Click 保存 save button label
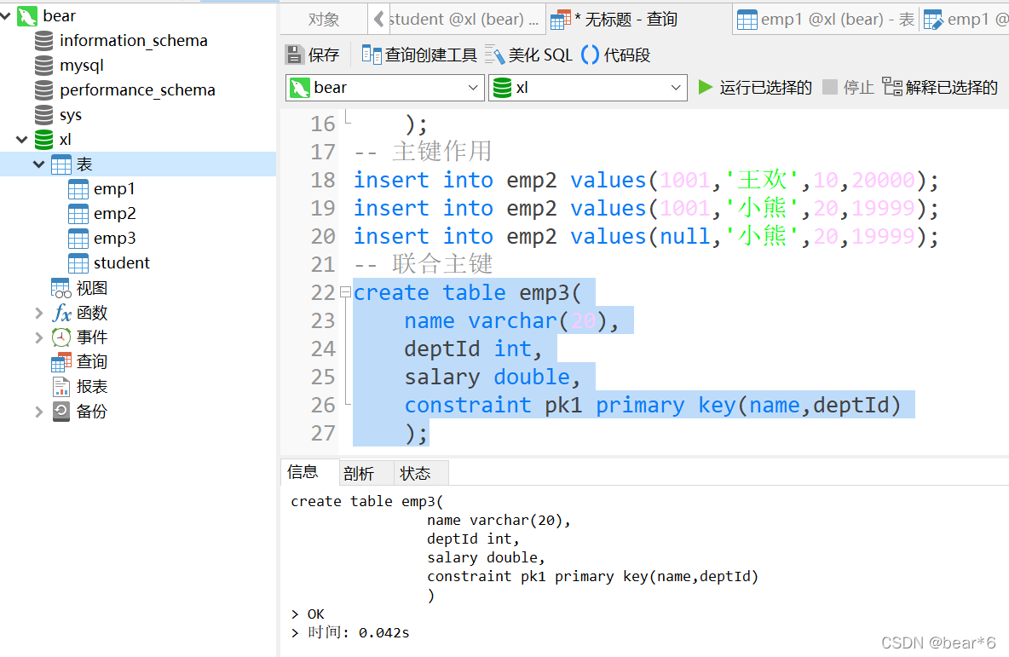Viewport: 1009px width, 657px height. click(324, 55)
